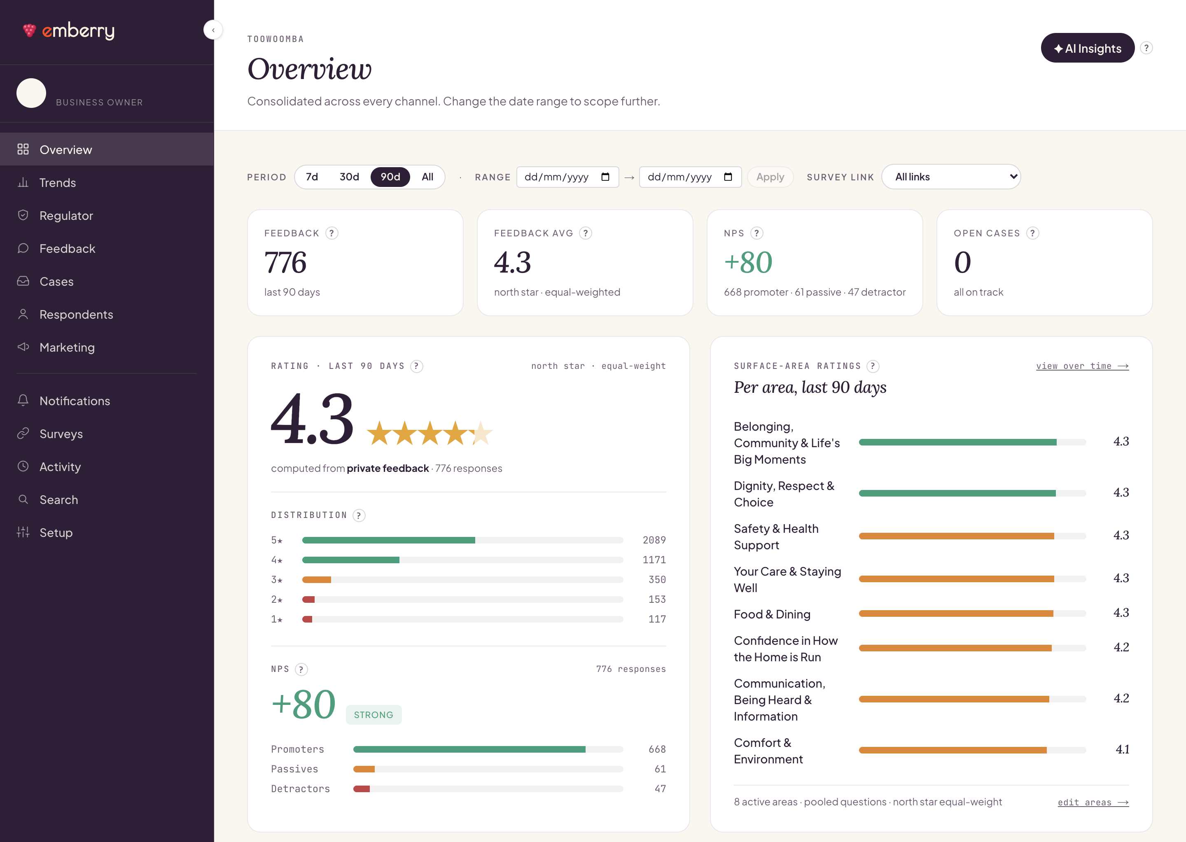The width and height of the screenshot is (1186, 842).
Task: Click the Search magnifier icon
Action: [x=23, y=499]
